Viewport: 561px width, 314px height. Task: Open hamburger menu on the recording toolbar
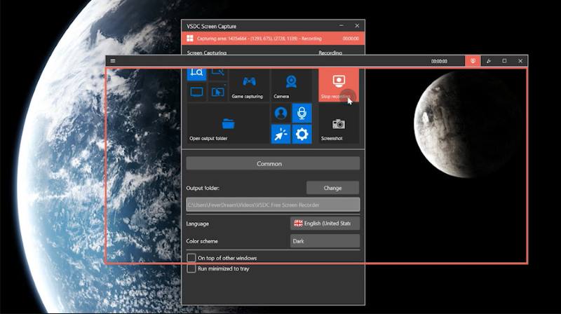113,61
